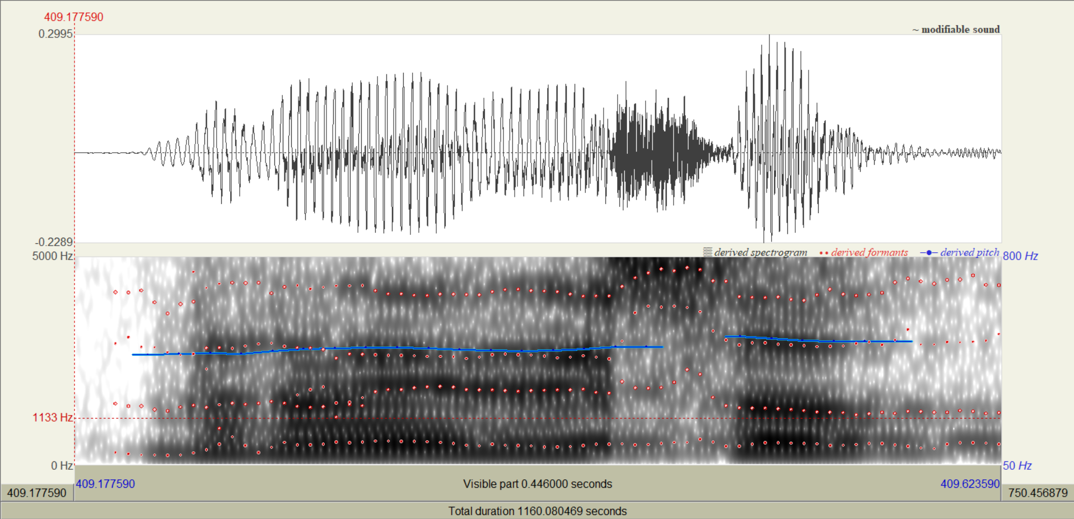
Task: Play the Total duration 1160.080469 seconds bar
Action: coord(538,511)
